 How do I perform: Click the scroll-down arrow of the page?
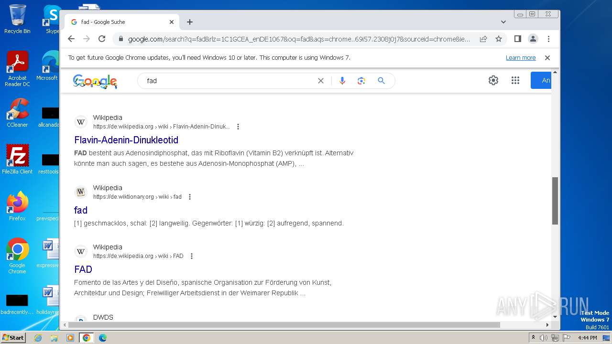click(x=555, y=317)
